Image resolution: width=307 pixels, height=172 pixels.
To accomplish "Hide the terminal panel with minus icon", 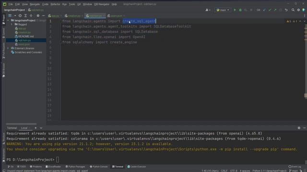I will tap(304, 128).
